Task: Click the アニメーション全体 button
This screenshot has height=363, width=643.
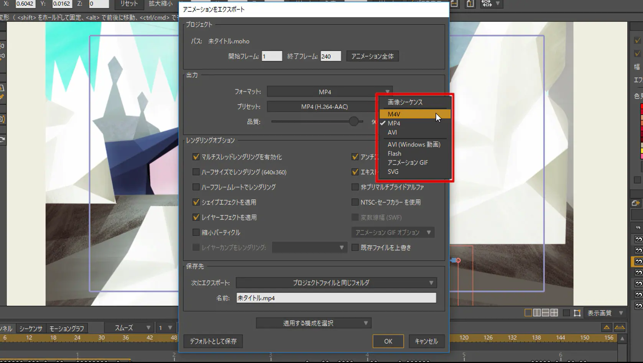Action: (x=372, y=56)
